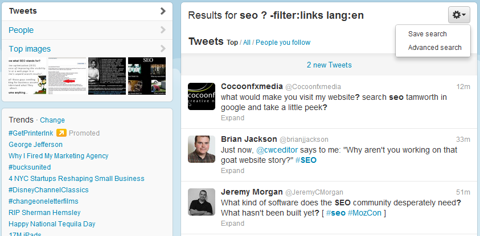Click Cocoonfxmedia's profile avatar
480x236 pixels.
coord(202,96)
